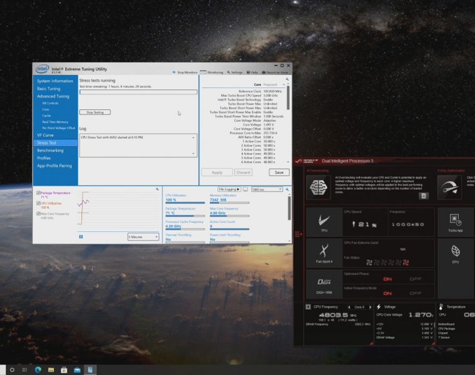475x375 pixels.
Task: Click the stress test progress bar
Action: pyautogui.click(x=138, y=92)
